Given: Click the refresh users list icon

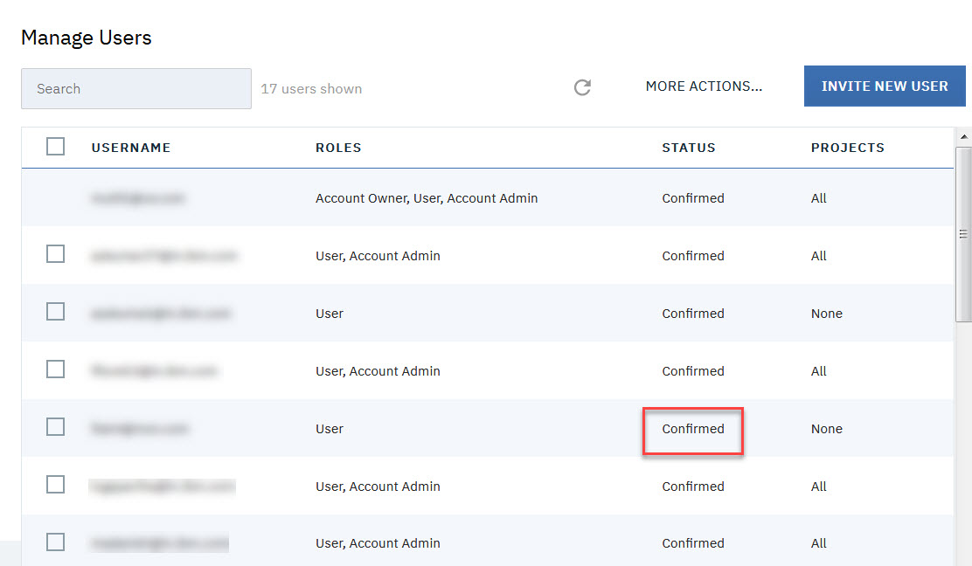Looking at the screenshot, I should click(x=582, y=87).
